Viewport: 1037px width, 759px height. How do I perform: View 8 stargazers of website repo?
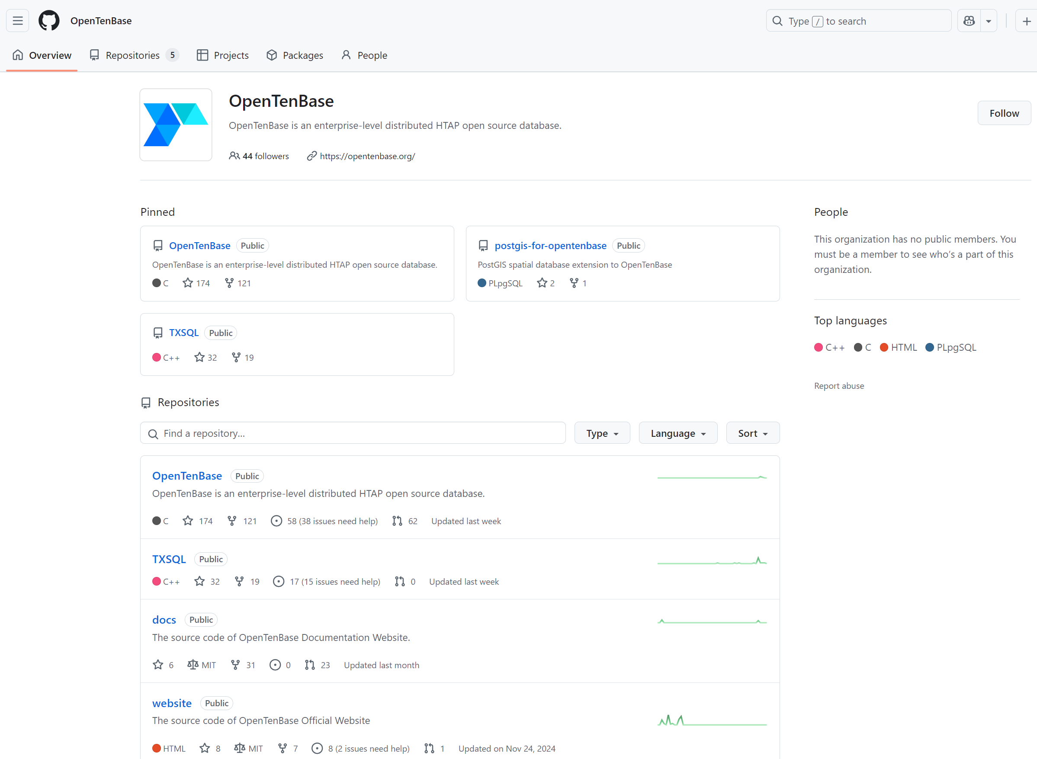tap(210, 749)
